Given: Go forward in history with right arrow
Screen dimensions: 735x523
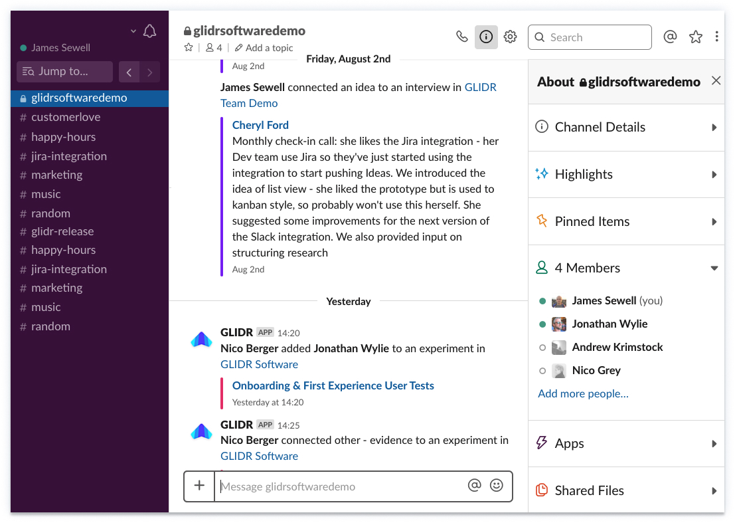Looking at the screenshot, I should pos(149,72).
